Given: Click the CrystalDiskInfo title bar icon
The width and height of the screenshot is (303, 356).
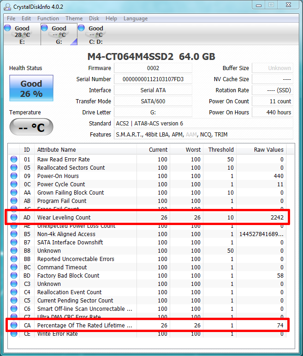Looking at the screenshot, I should [x=7, y=7].
